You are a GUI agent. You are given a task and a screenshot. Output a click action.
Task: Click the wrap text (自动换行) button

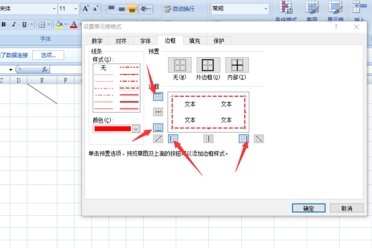click(179, 9)
